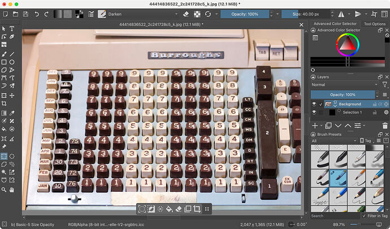Image resolution: width=390 pixels, height=229 pixels.
Task: Select the Line tool
Action: (x=12, y=54)
